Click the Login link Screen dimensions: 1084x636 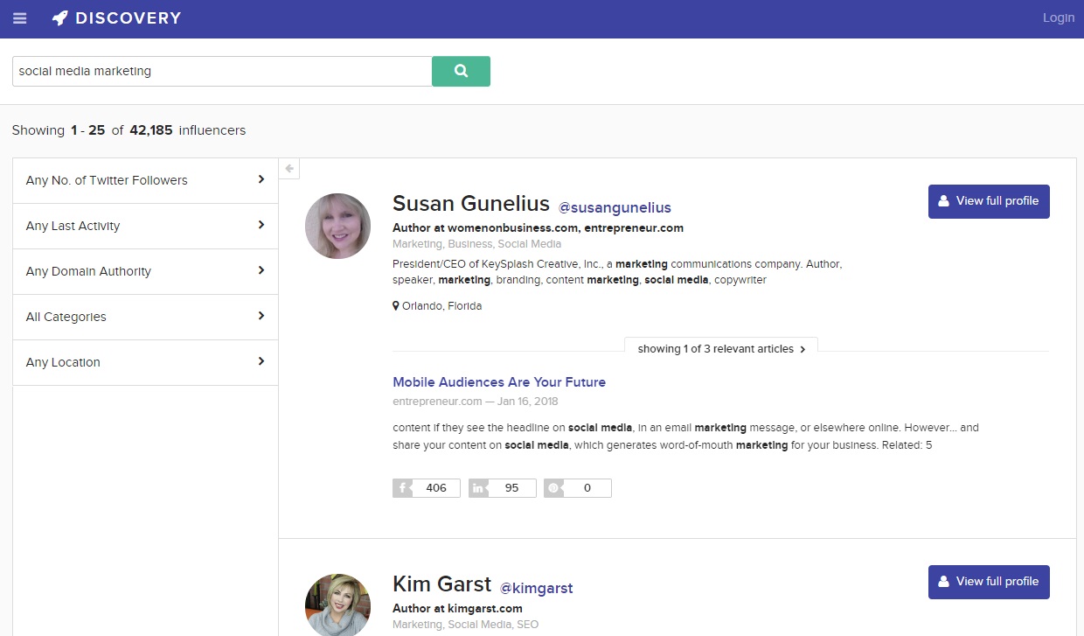pos(1059,17)
